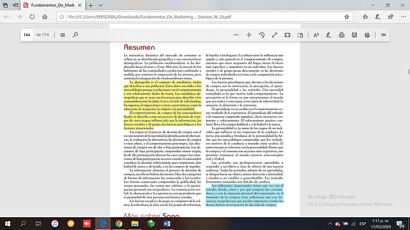Go back to previous page
This screenshot has width=410, height=230.
coord(6,17)
